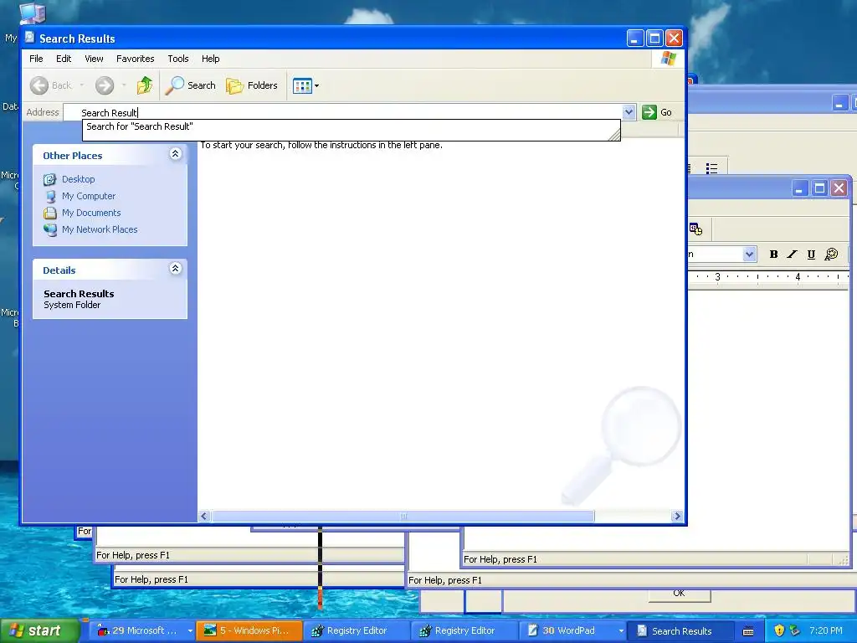Click the Date/Time icon in WordPad toolbar

(x=695, y=229)
